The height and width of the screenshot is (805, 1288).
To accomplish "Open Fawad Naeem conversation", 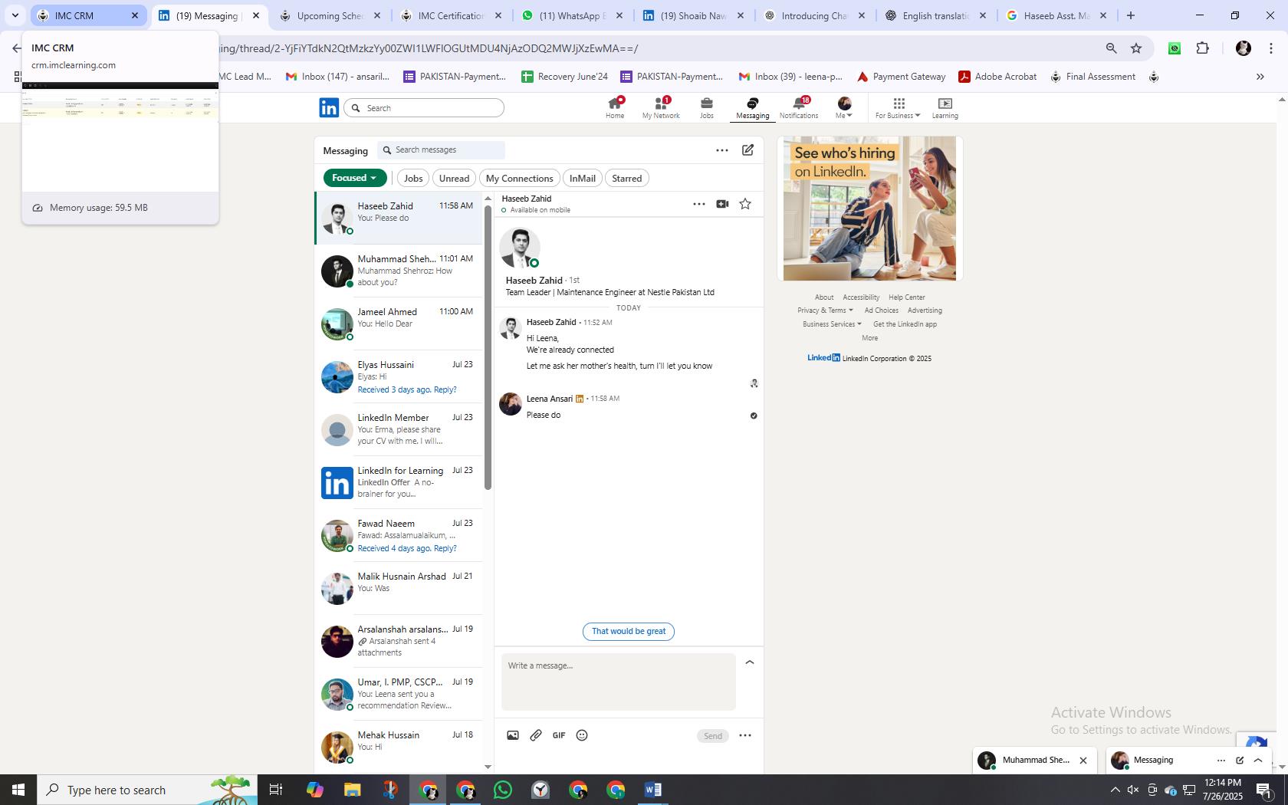I will point(399,536).
